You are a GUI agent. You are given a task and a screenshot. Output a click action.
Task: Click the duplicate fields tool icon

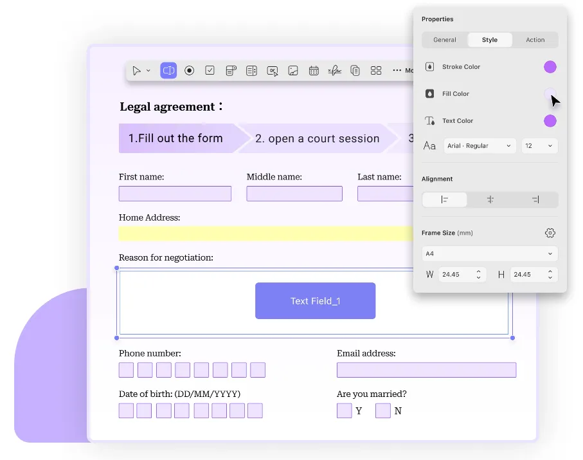click(x=355, y=70)
